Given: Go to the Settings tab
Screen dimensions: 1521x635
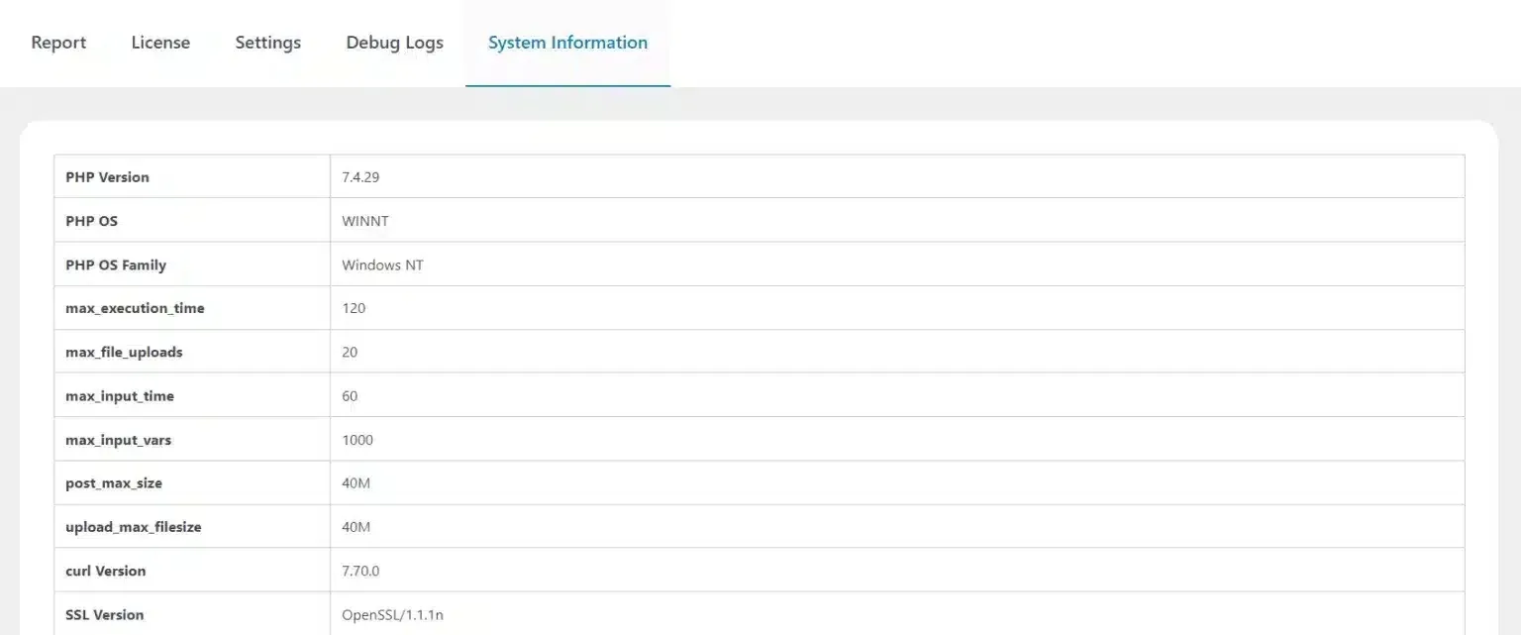Looking at the screenshot, I should click(267, 42).
